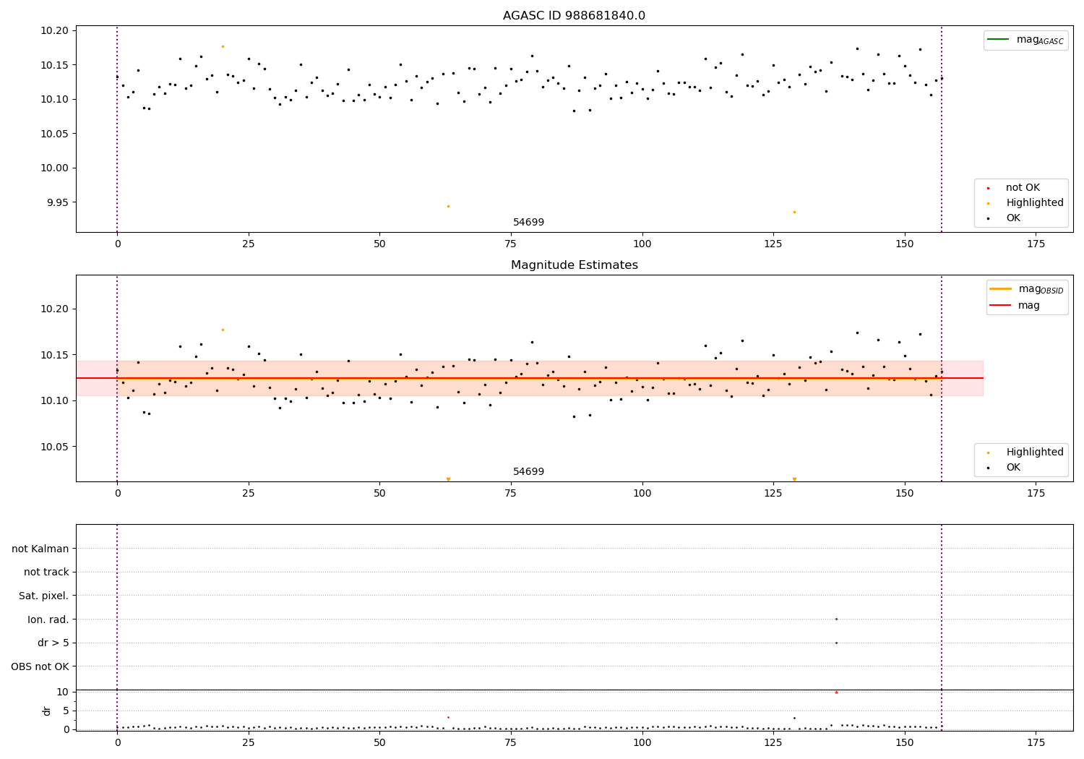Click the 'not Kalman' axis label
Viewport: 1084px width, 759px height.
[x=40, y=549]
